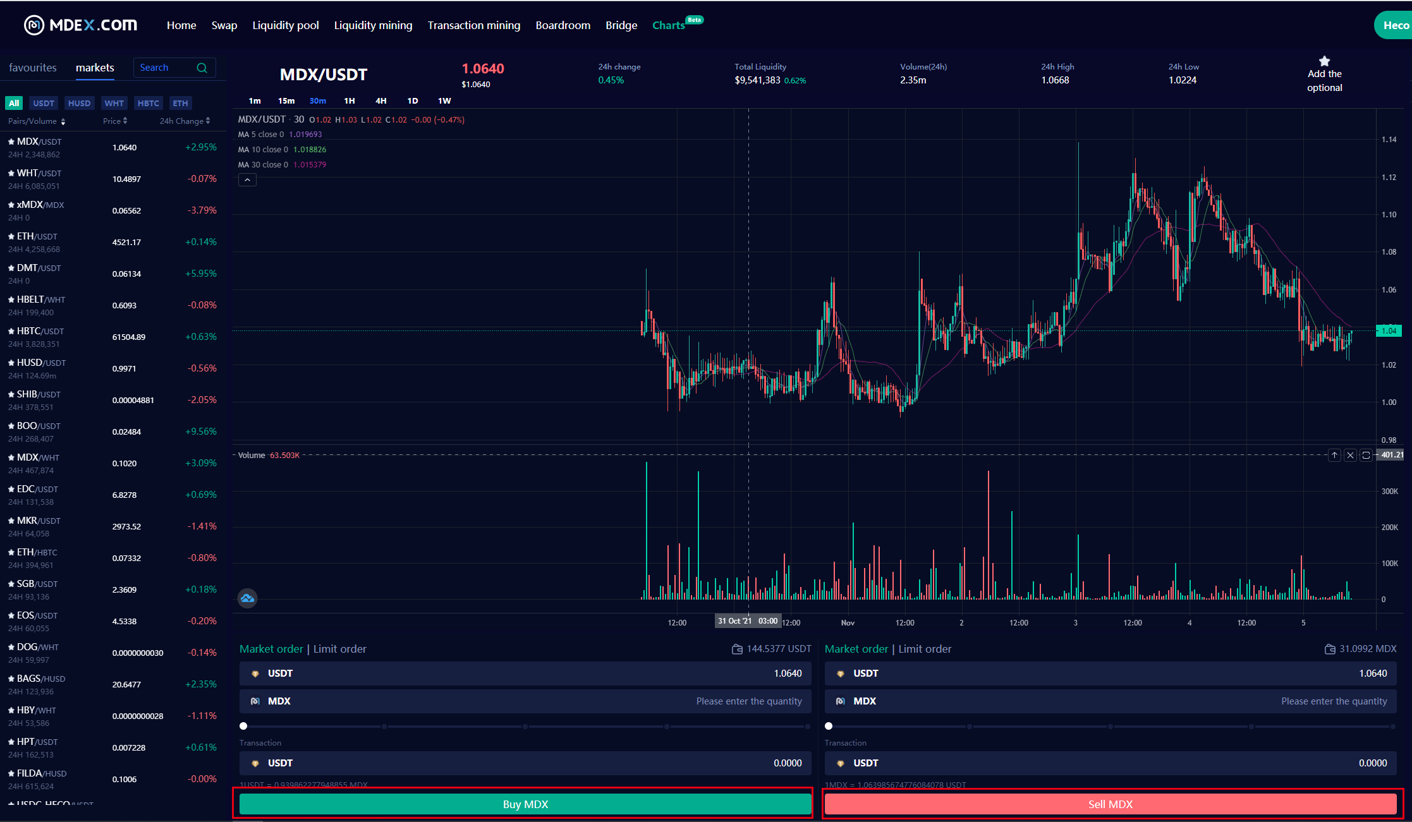
Task: Open the Home page
Action: (x=181, y=25)
